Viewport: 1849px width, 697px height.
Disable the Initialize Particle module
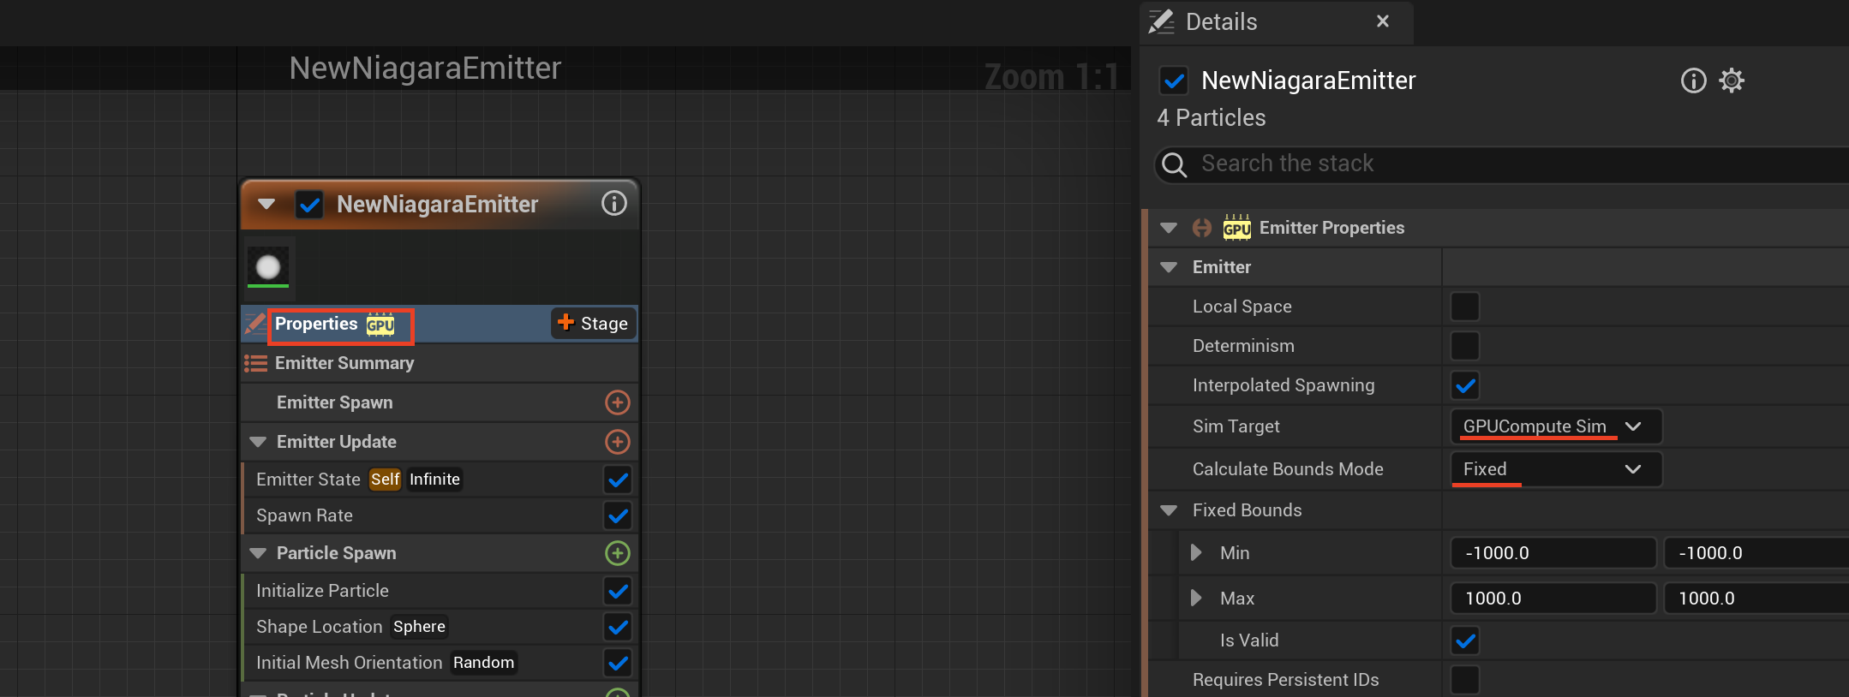click(x=618, y=591)
